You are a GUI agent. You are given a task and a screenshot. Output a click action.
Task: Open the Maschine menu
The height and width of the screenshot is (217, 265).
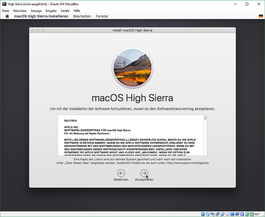pos(20,11)
